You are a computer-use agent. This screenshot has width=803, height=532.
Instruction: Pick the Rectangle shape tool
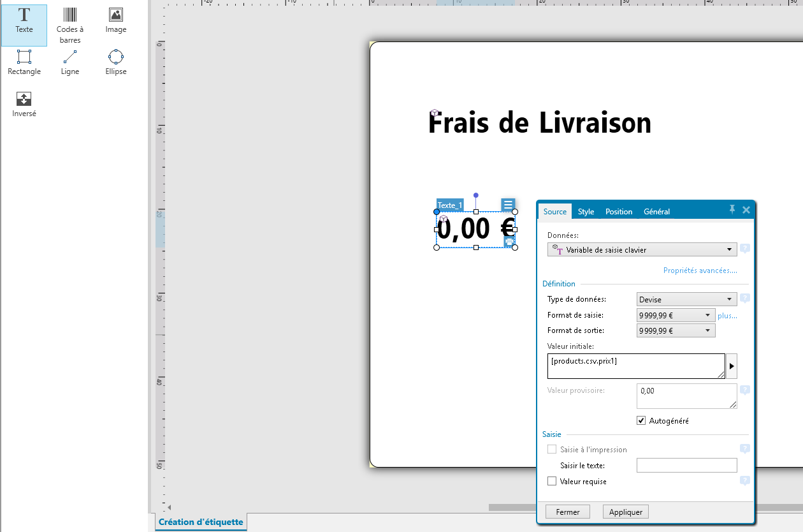coord(24,63)
